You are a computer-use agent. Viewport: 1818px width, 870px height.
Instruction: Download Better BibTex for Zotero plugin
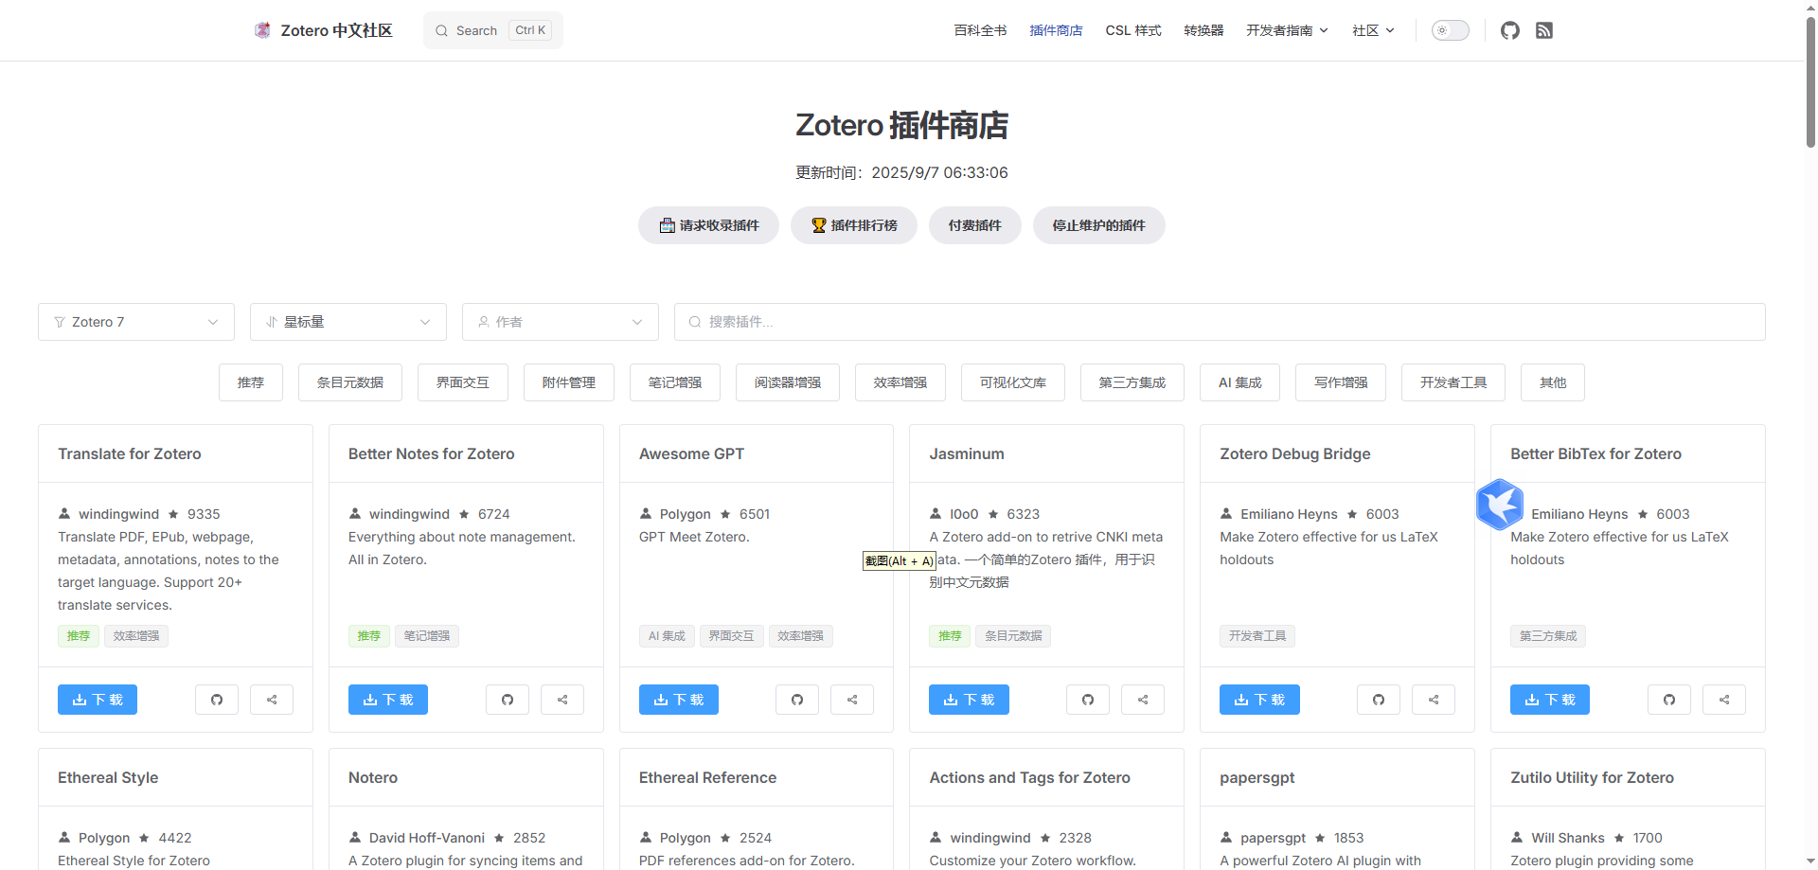pyautogui.click(x=1550, y=700)
